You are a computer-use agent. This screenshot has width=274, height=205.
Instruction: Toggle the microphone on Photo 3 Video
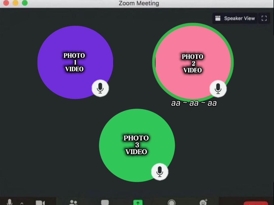160,172
